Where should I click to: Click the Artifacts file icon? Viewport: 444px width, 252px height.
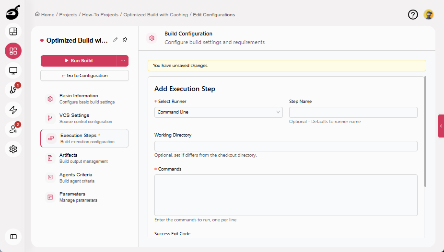(x=50, y=158)
